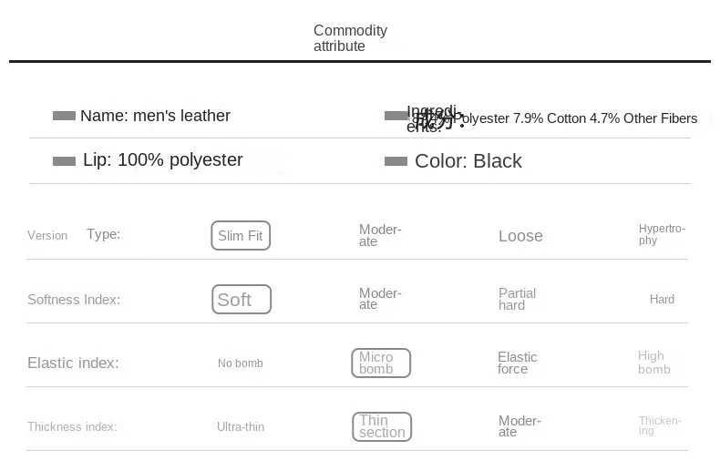Click gray bullet beside Lip: 100% polyester
The image size is (720, 471).
(64, 161)
